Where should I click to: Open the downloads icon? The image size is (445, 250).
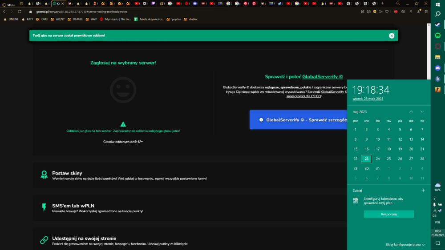[x=419, y=12]
